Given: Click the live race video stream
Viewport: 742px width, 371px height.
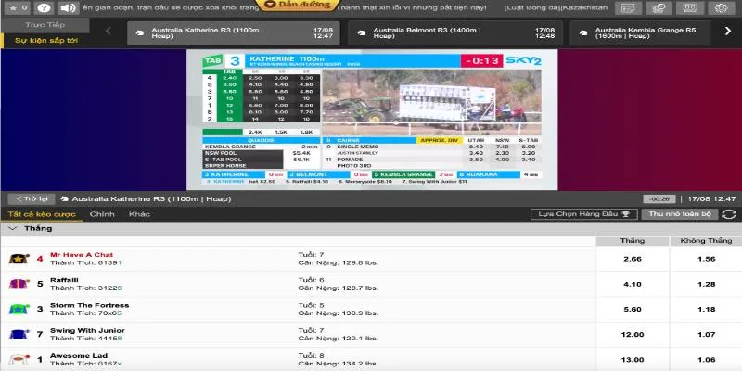Looking at the screenshot, I should [x=372, y=120].
